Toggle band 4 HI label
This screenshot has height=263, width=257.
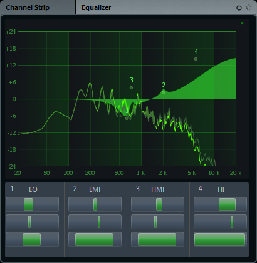click(x=221, y=189)
